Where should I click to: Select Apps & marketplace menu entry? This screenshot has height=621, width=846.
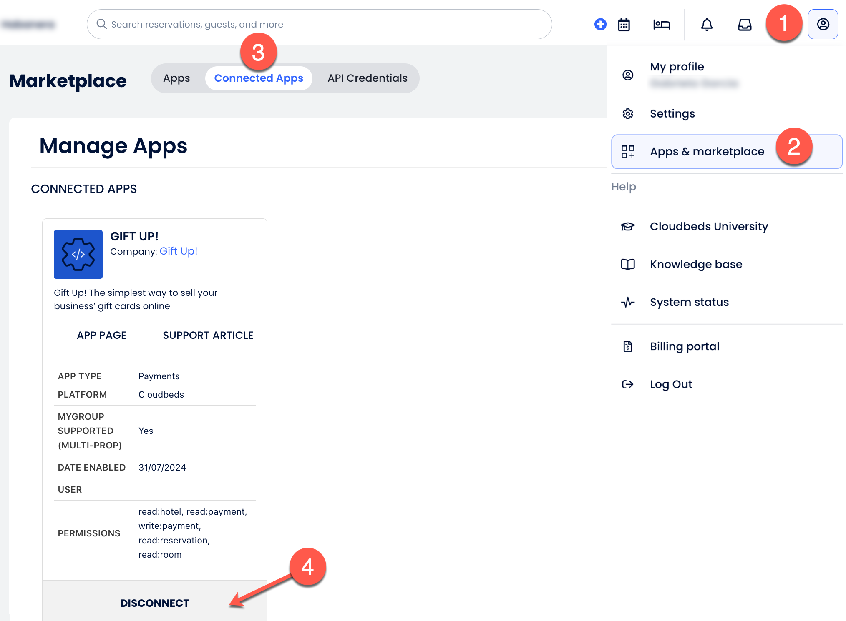click(707, 152)
